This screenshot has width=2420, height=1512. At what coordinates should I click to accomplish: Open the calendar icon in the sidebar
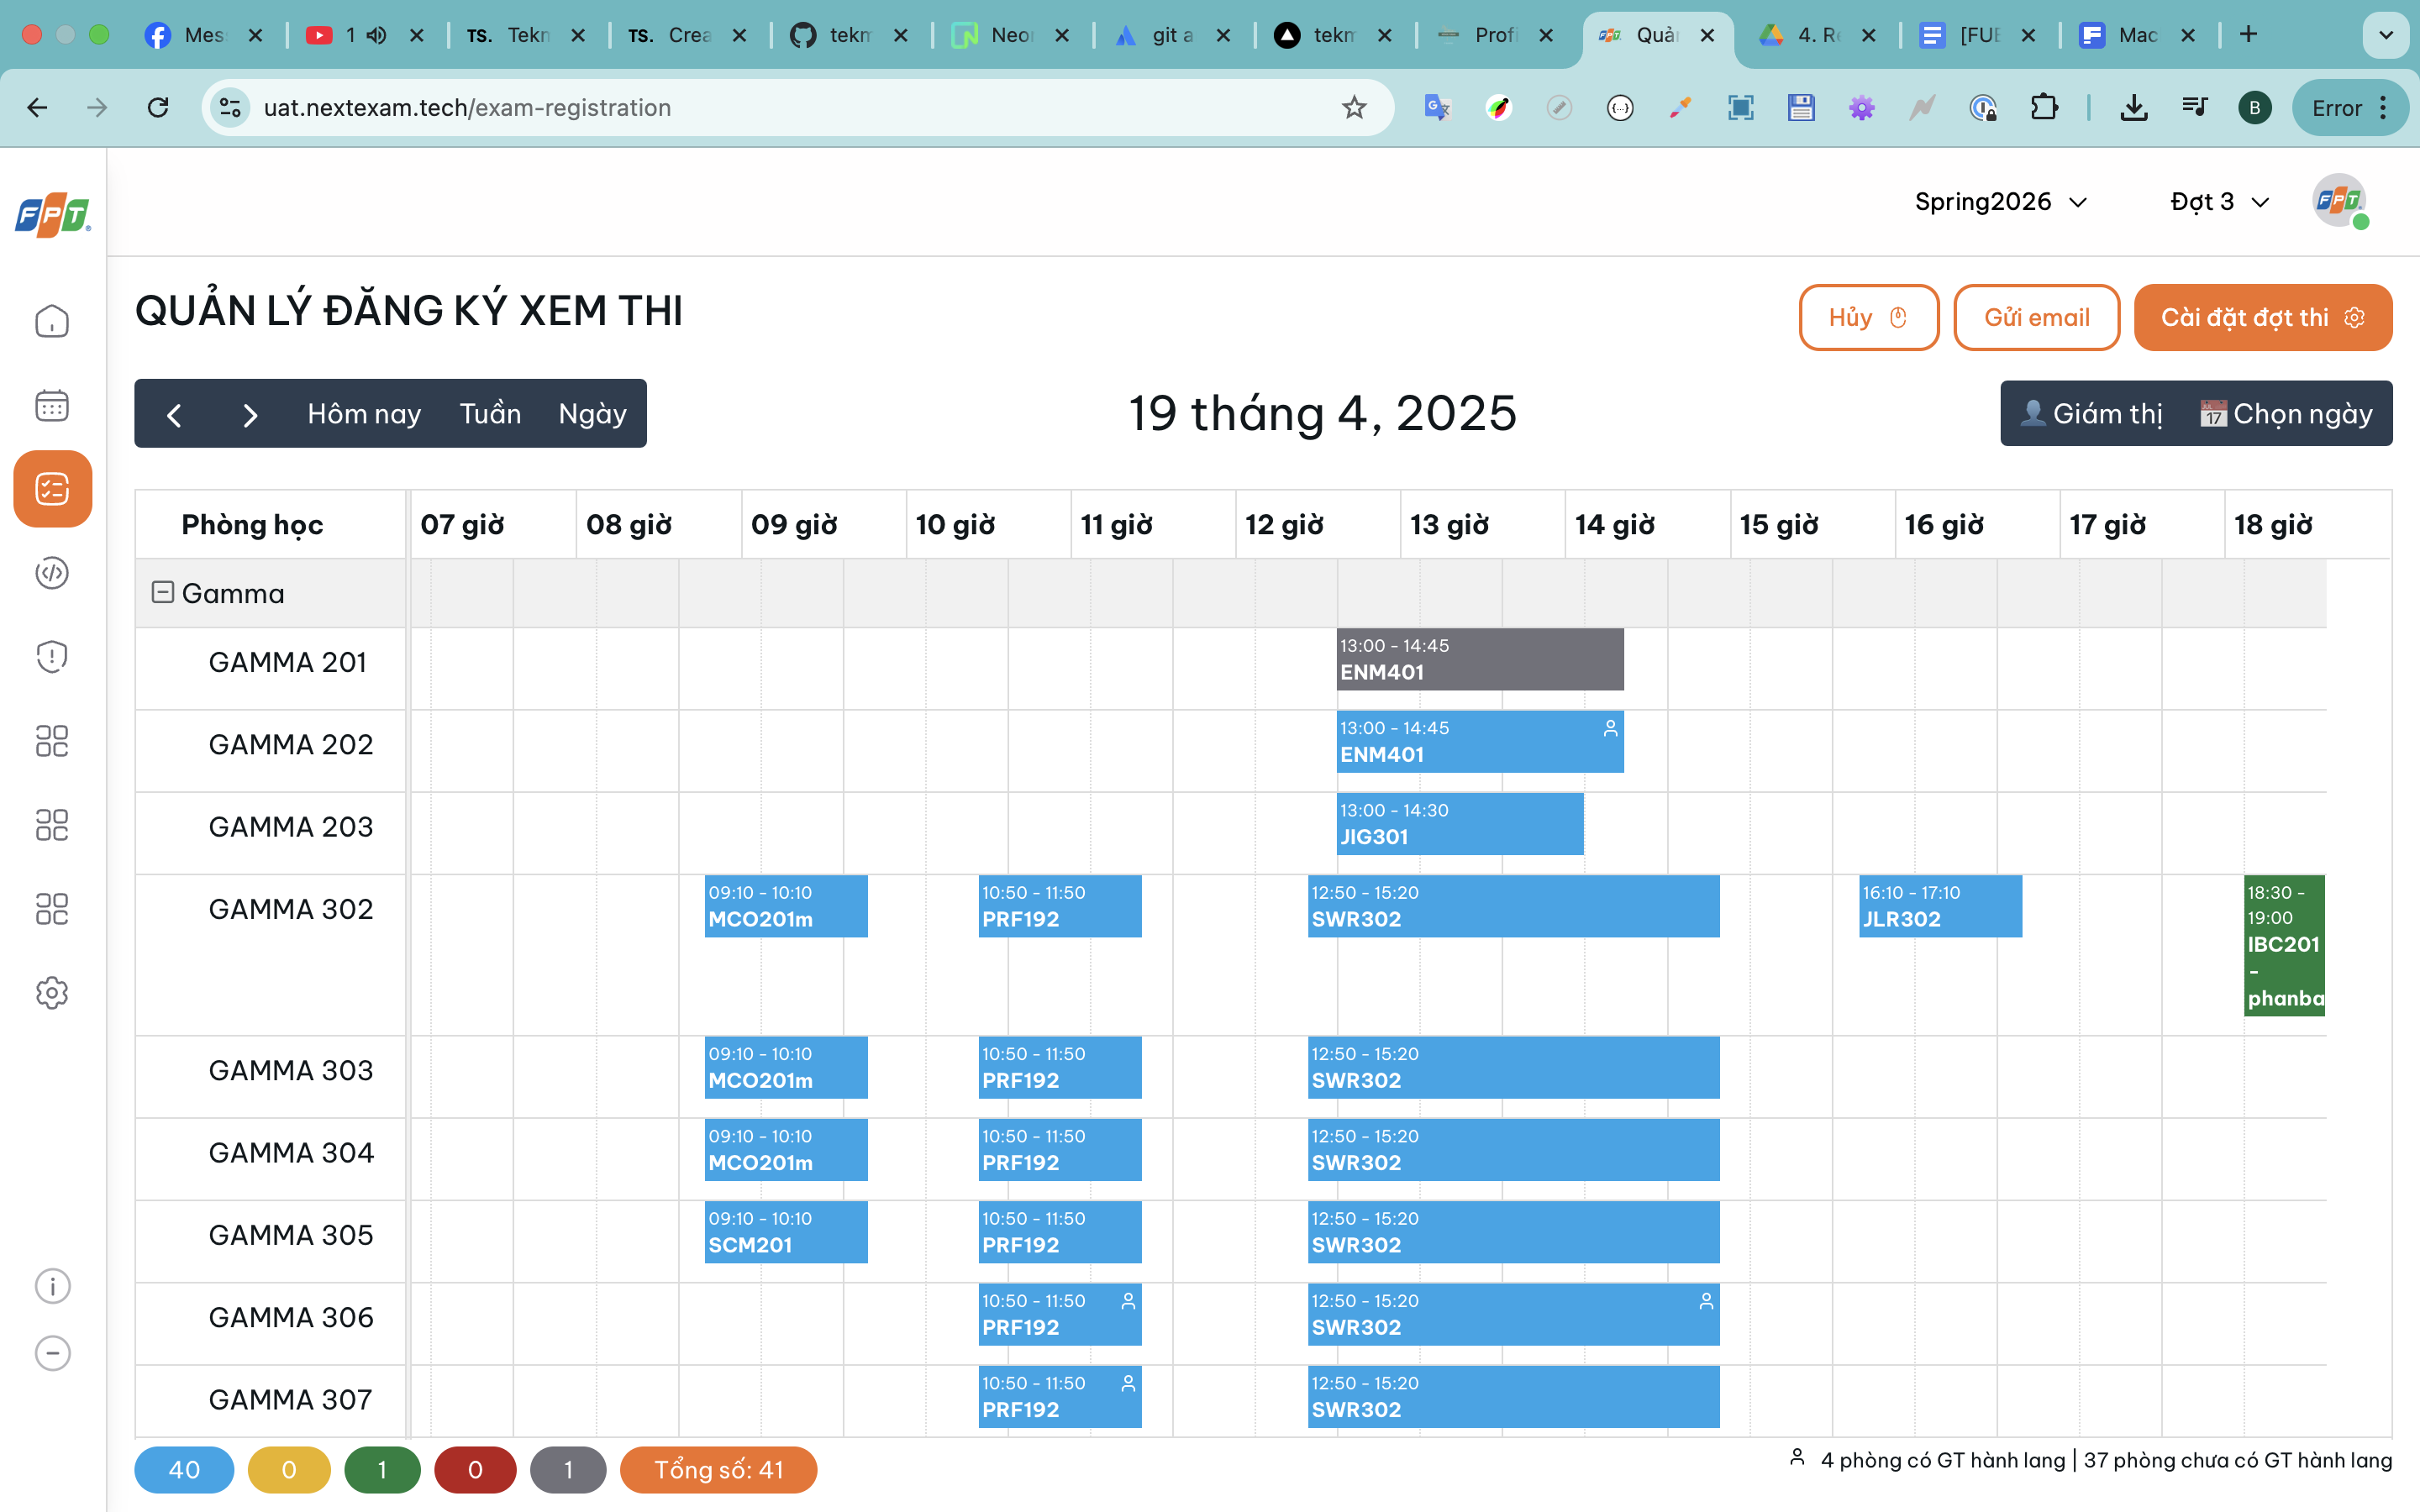point(51,404)
